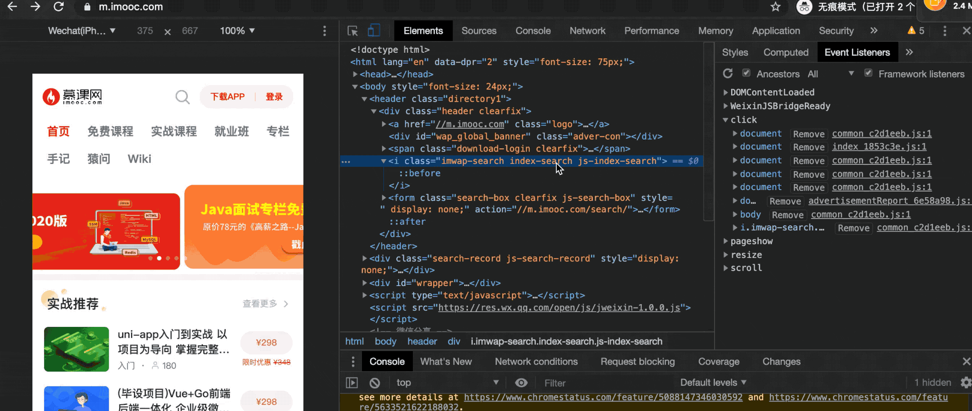
Task: Click the device width field showing 375
Action: (145, 31)
